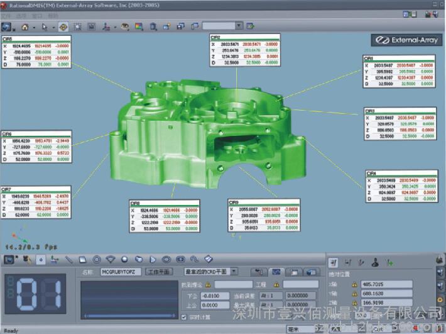Viewport: 446px width, 334px height.
Task: Click the home view icon in top toolbar
Action: coord(26,26)
